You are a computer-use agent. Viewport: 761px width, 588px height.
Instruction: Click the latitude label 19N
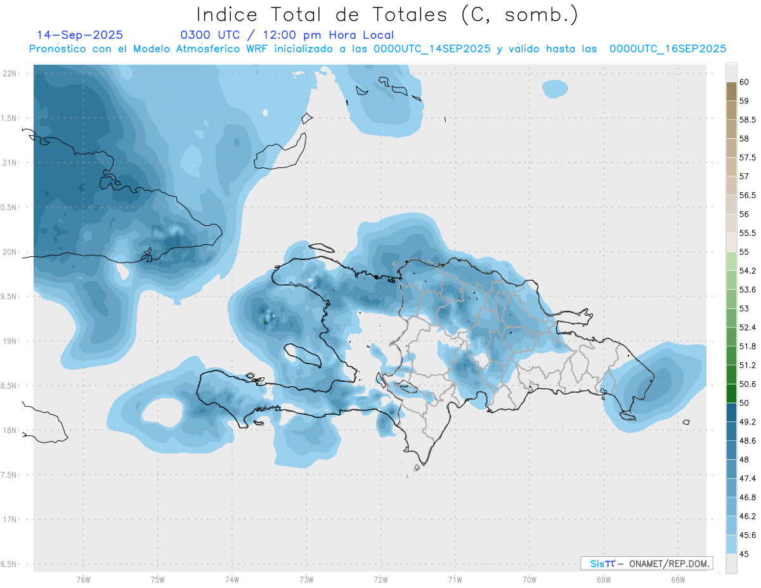pos(10,341)
